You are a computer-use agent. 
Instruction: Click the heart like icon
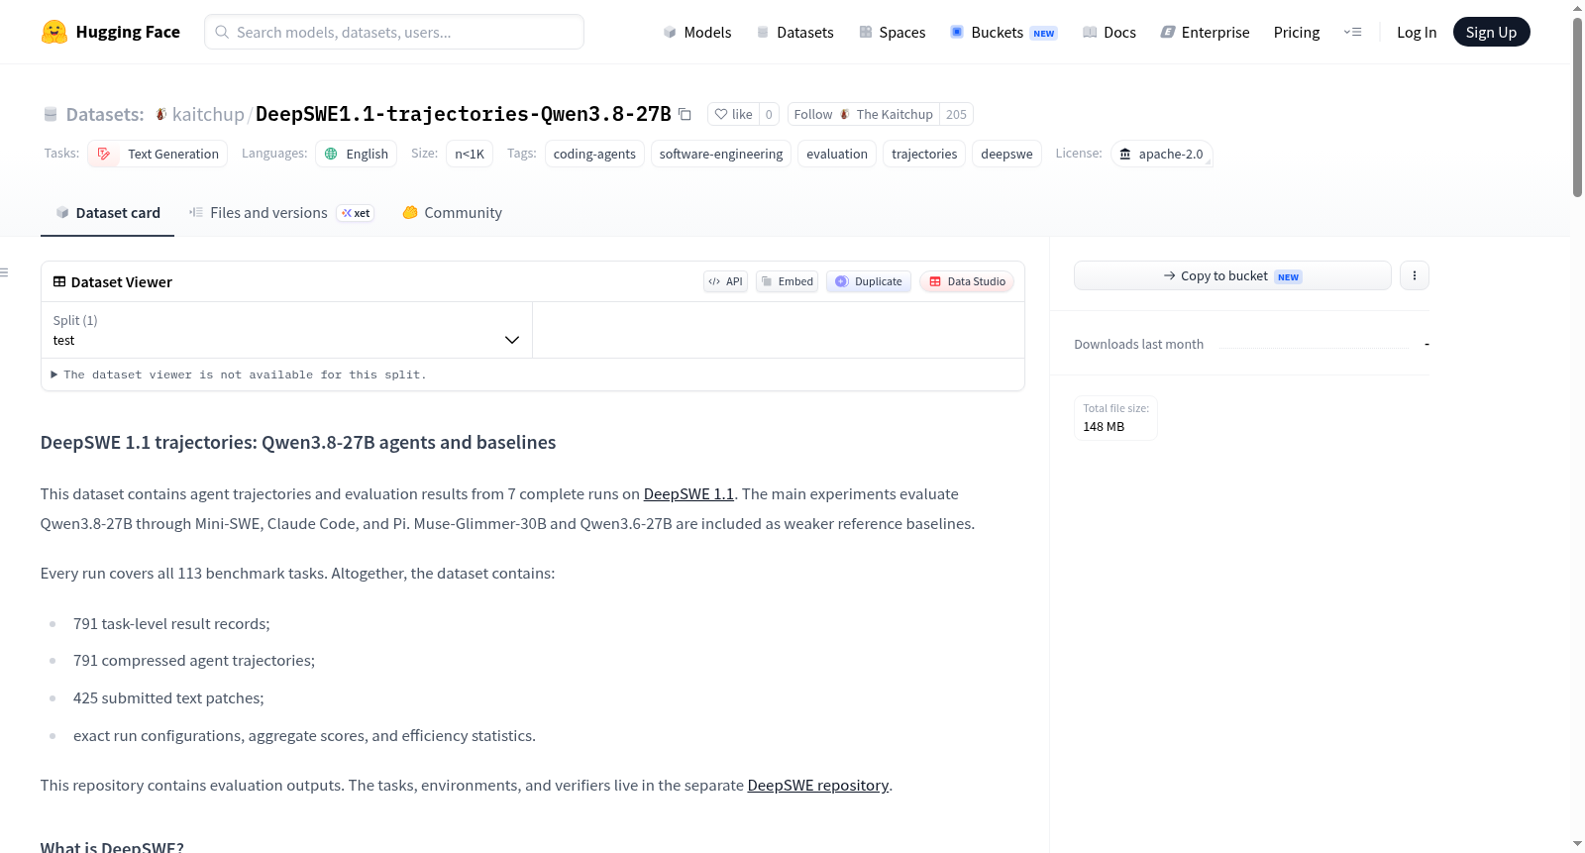click(x=721, y=114)
